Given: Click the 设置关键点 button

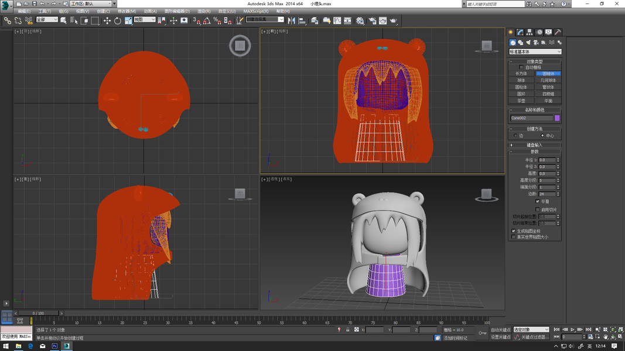Looking at the screenshot, I should pos(501,337).
